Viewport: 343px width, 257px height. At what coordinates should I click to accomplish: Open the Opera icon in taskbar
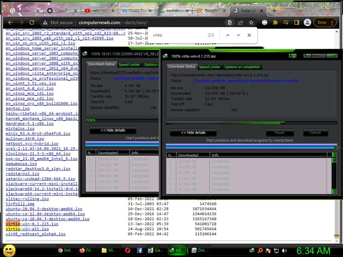pos(128,250)
